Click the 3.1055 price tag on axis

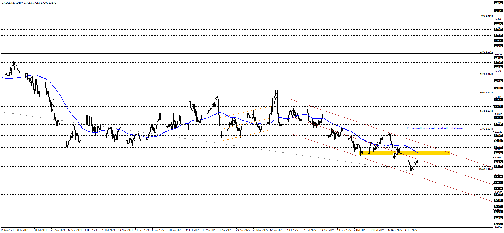coord(498,3)
